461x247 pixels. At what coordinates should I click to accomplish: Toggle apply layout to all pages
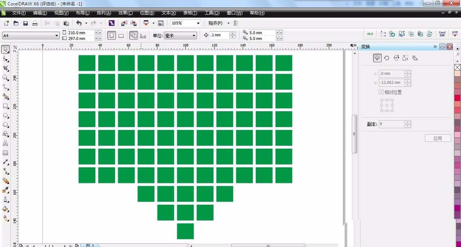coord(134,35)
